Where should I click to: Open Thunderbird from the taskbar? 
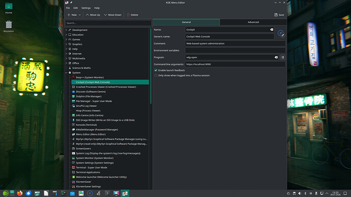click(x=28, y=193)
